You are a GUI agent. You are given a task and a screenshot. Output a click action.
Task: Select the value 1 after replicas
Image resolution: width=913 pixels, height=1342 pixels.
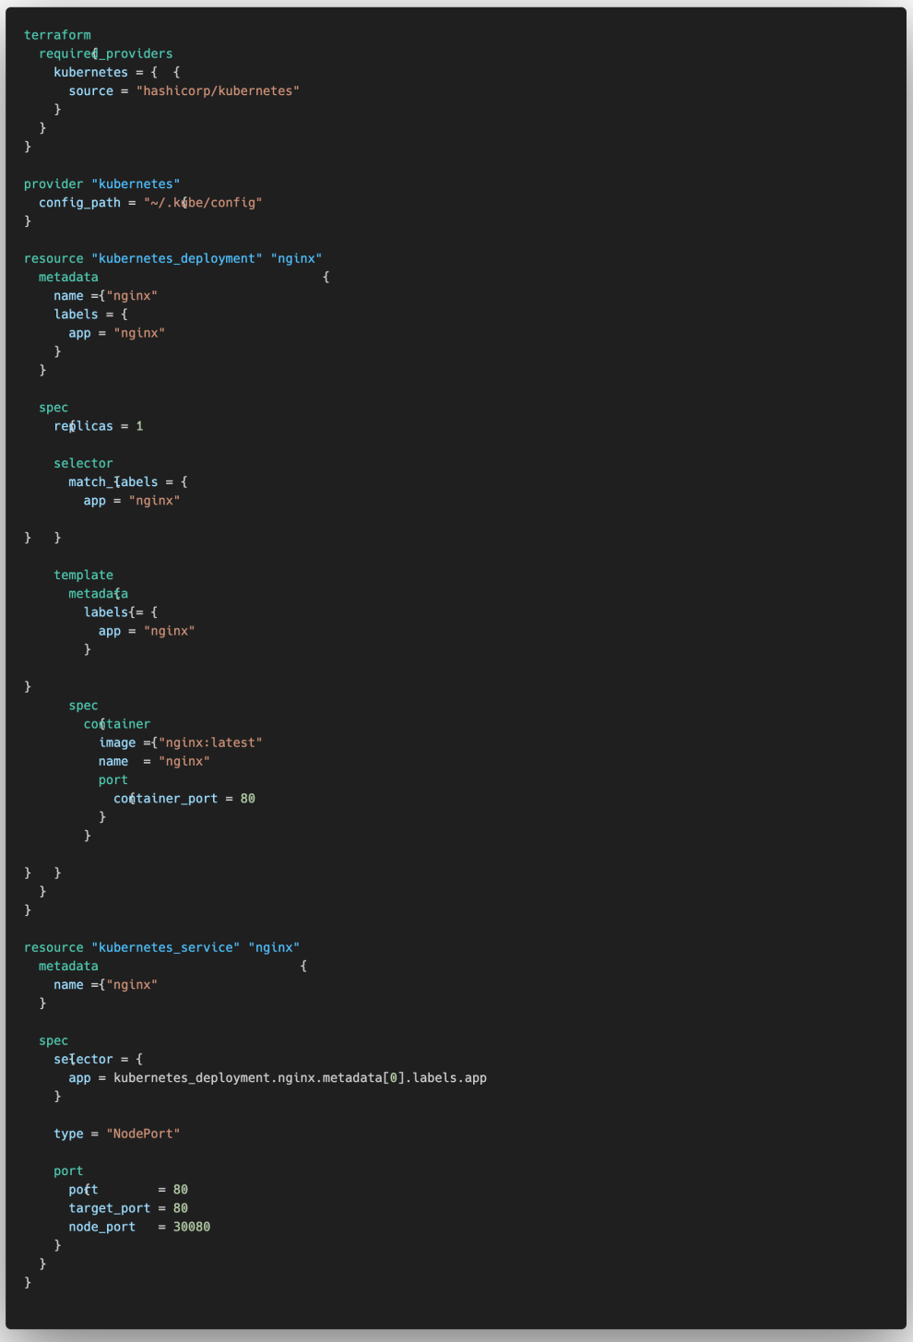[139, 426]
